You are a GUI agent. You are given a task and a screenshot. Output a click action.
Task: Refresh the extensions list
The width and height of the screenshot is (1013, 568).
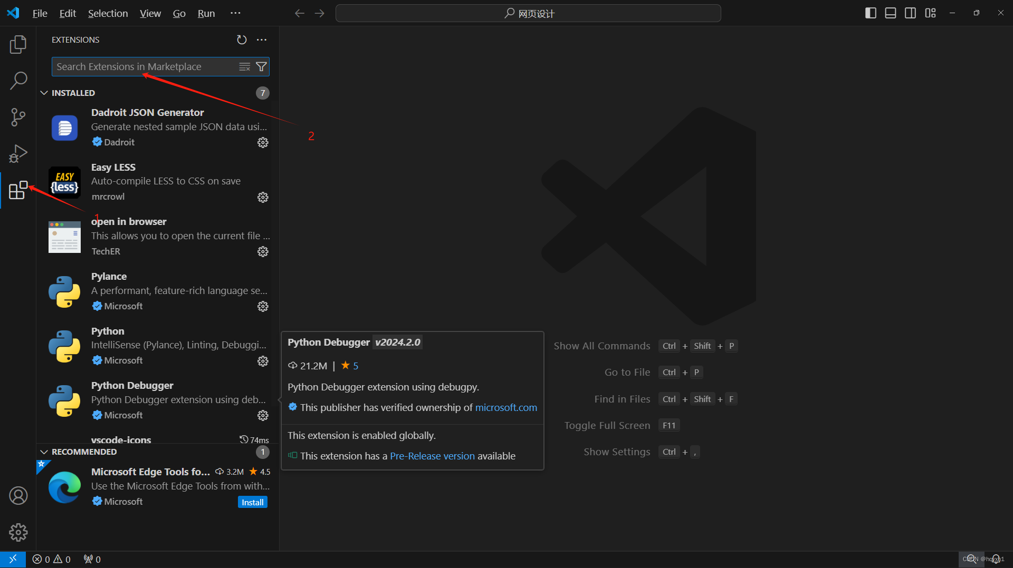(242, 40)
